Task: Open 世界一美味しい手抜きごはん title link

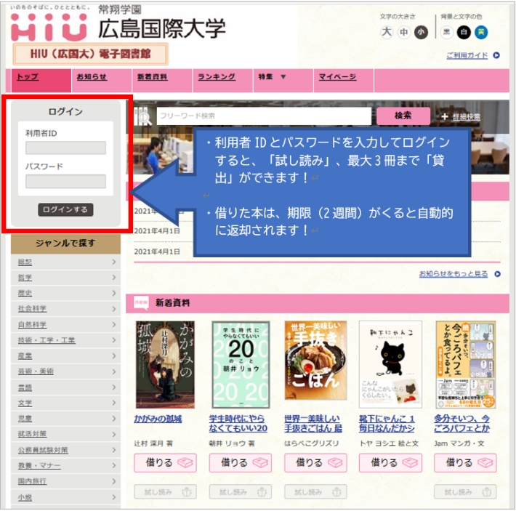Action: (313, 424)
